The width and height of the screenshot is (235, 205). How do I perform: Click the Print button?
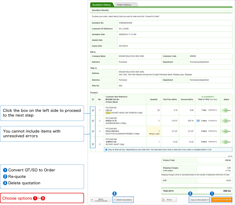point(169,200)
